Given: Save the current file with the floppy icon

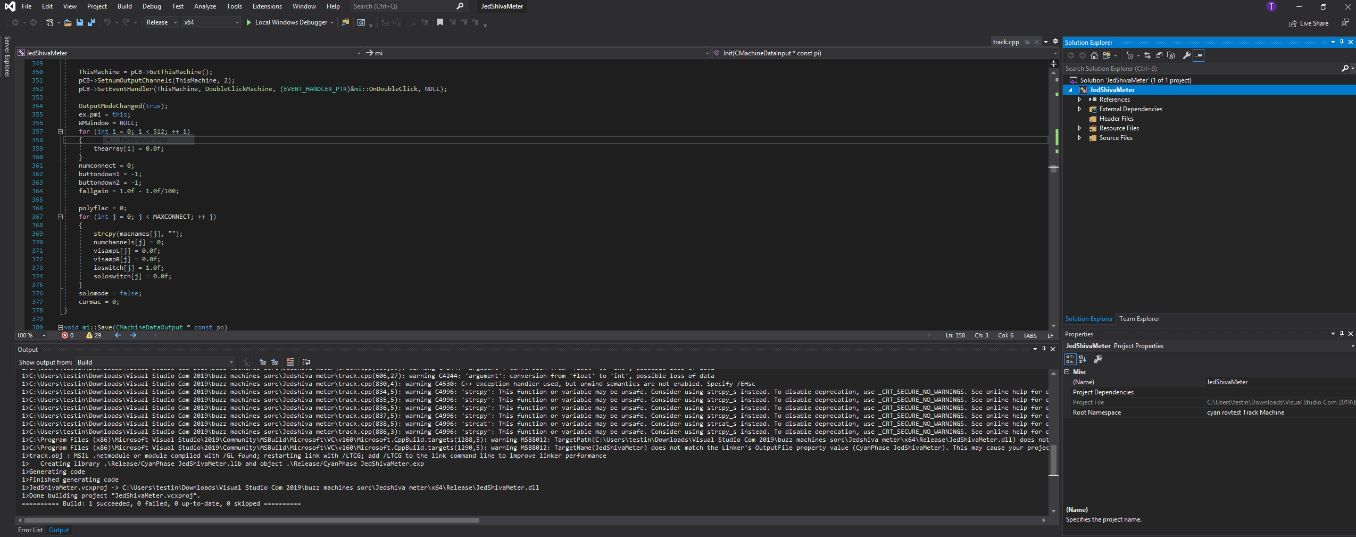Looking at the screenshot, I should click(x=80, y=22).
